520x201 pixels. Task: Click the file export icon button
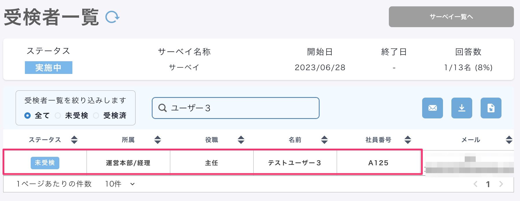click(x=491, y=108)
